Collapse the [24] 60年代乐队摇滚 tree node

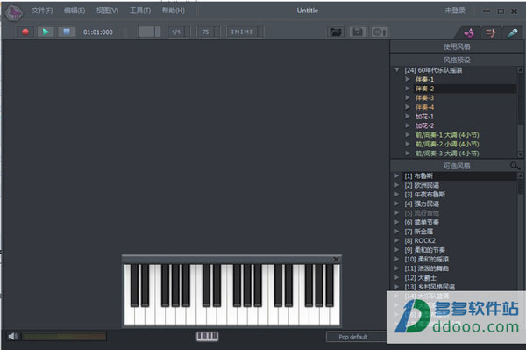(397, 70)
